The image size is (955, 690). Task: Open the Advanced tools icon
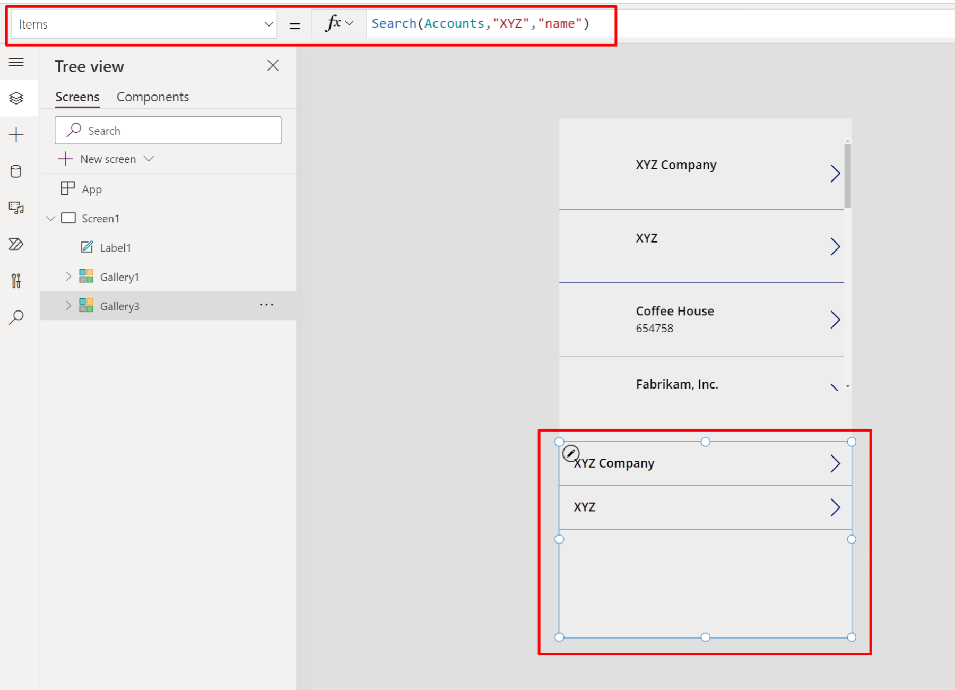[16, 281]
